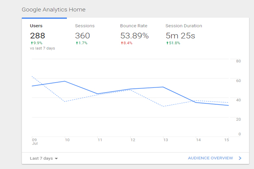Click the 40 y-axis label

[x=238, y=100]
